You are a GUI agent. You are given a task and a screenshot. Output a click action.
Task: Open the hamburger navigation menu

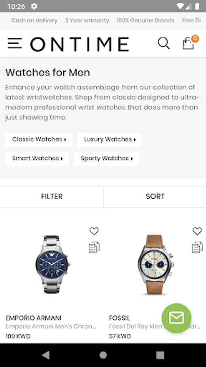[x=15, y=44]
